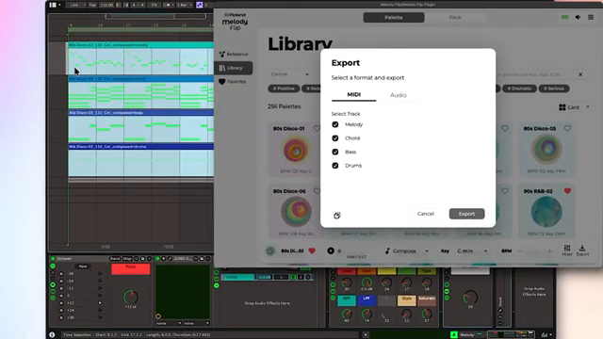Select the +12 chain play arrow
Screen dimensions: 603x339
[x=100, y=303]
